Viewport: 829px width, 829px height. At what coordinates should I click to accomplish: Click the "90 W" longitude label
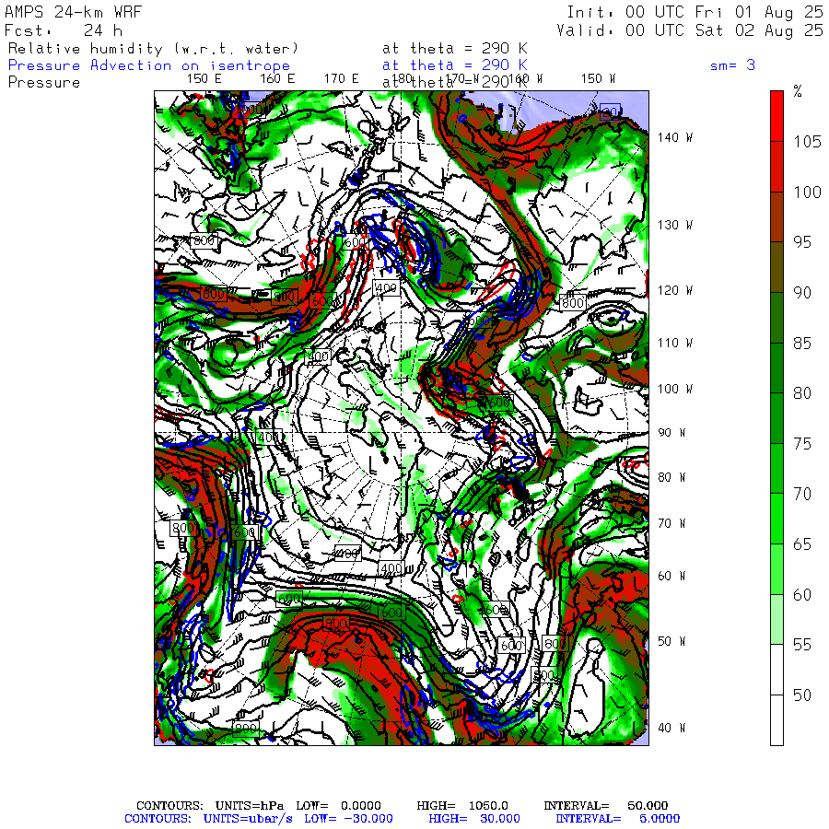(671, 433)
